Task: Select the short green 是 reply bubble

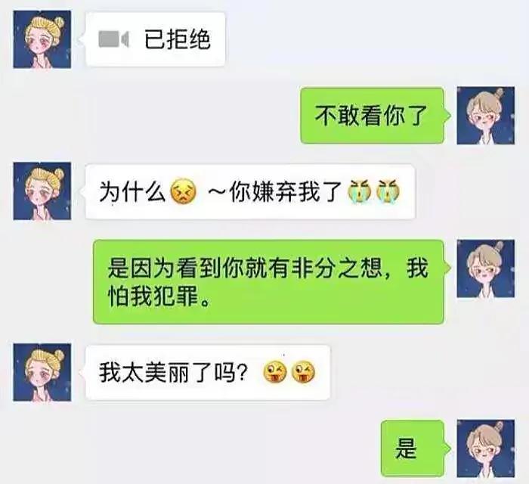Action: click(413, 448)
